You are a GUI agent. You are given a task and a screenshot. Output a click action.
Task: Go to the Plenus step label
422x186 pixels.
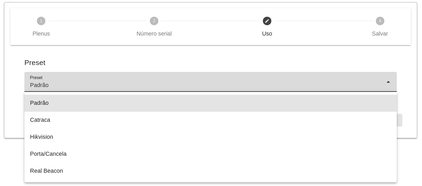[x=41, y=34]
